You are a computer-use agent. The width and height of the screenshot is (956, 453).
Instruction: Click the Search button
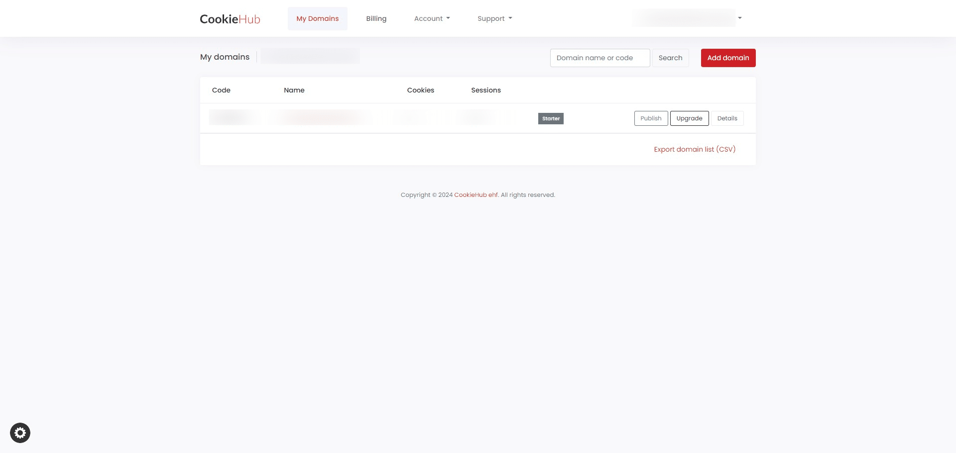(x=671, y=58)
